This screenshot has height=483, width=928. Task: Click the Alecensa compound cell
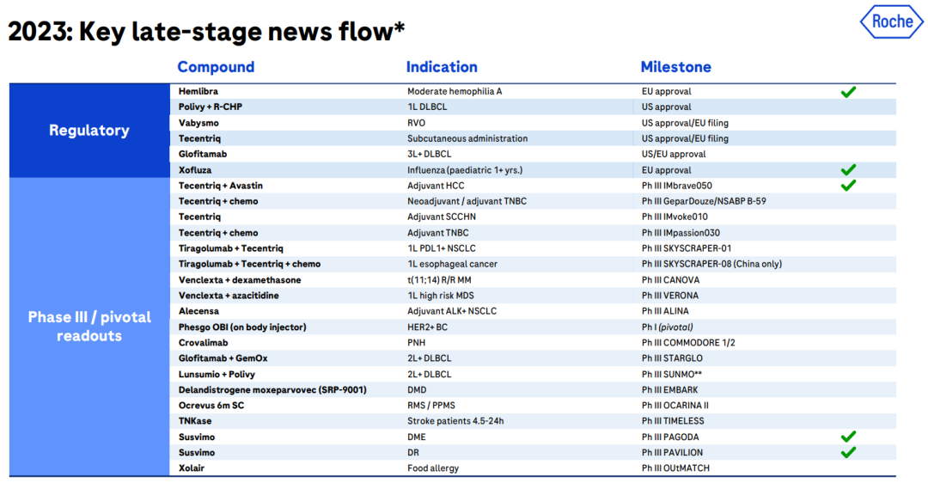[198, 311]
